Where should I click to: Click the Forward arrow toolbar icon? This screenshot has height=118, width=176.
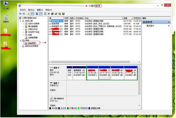click(x=24, y=14)
